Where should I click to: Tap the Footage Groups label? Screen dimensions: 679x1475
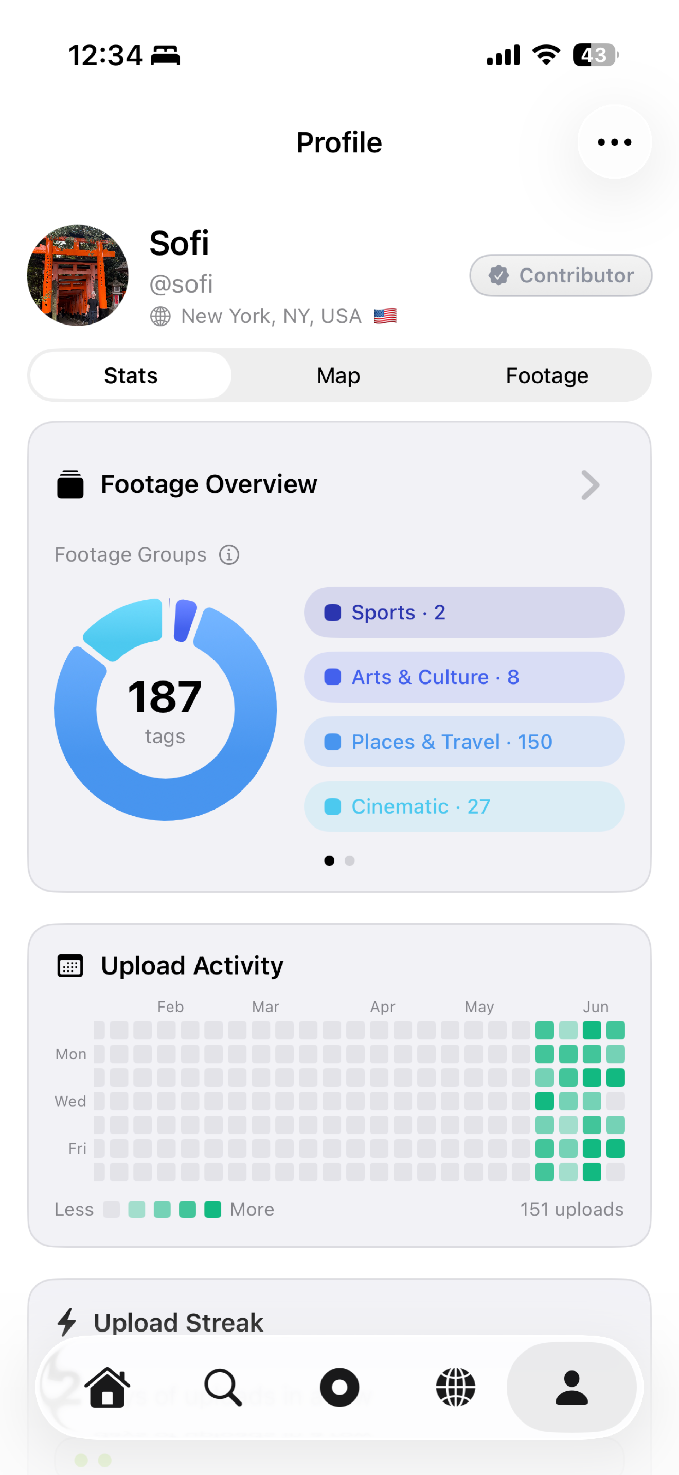click(x=131, y=554)
